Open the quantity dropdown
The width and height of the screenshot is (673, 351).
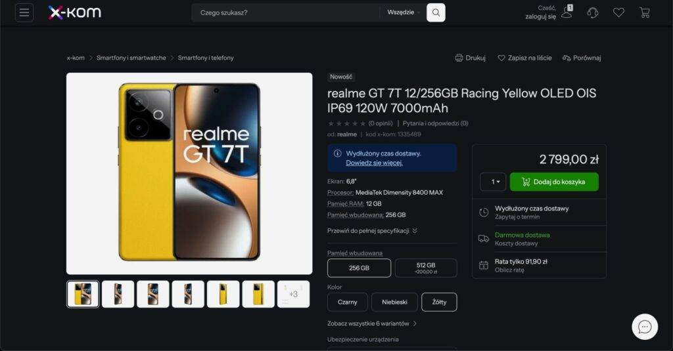[493, 182]
